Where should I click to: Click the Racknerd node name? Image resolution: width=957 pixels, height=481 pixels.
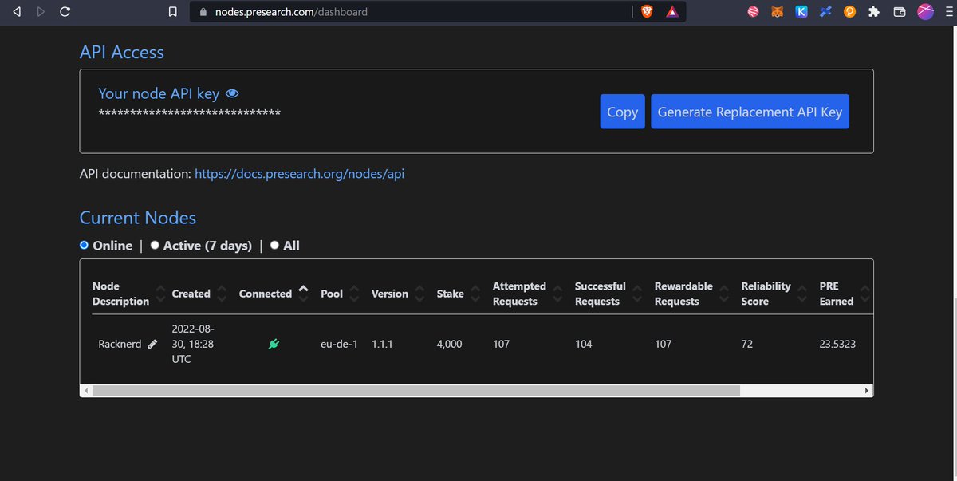point(120,344)
